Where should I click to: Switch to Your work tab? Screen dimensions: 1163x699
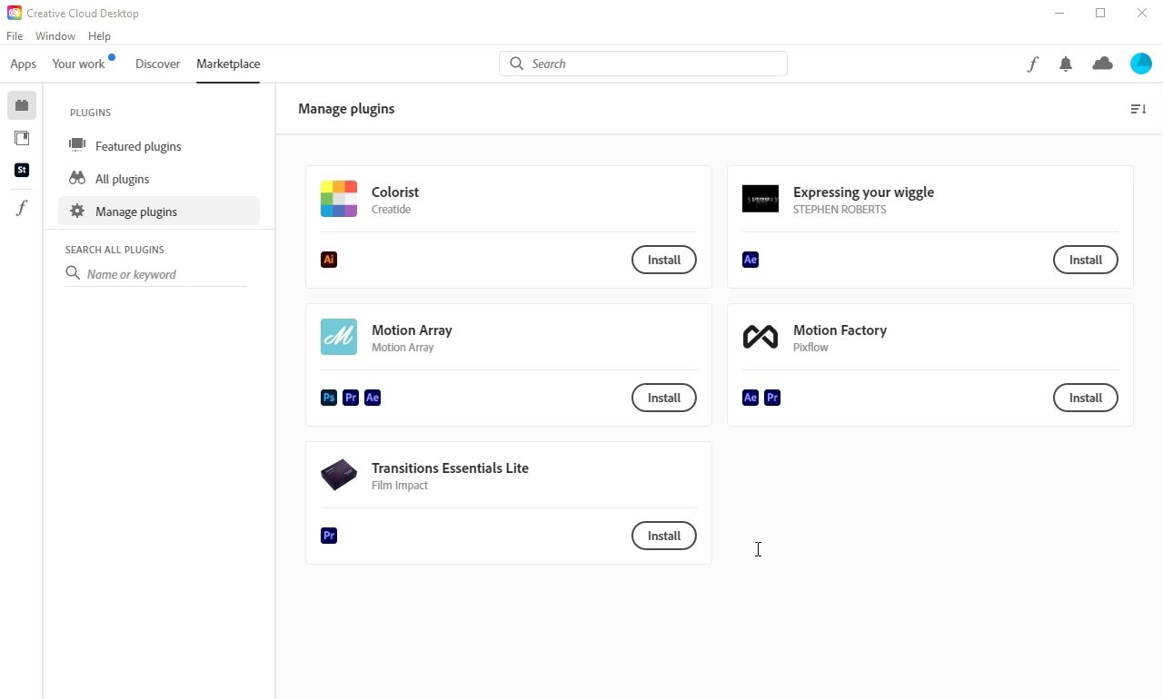[x=79, y=64]
